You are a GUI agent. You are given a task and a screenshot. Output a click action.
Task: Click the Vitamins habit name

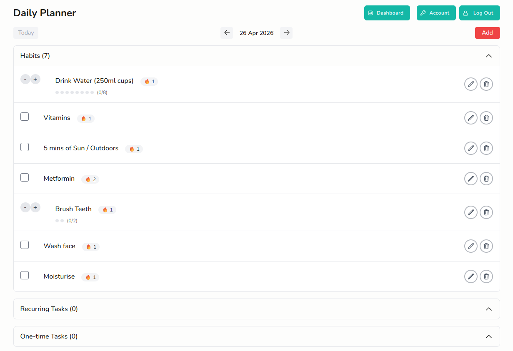[x=57, y=118]
